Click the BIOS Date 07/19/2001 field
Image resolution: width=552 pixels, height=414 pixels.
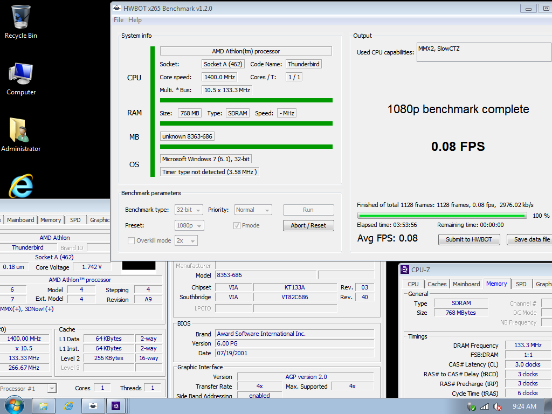(295, 353)
